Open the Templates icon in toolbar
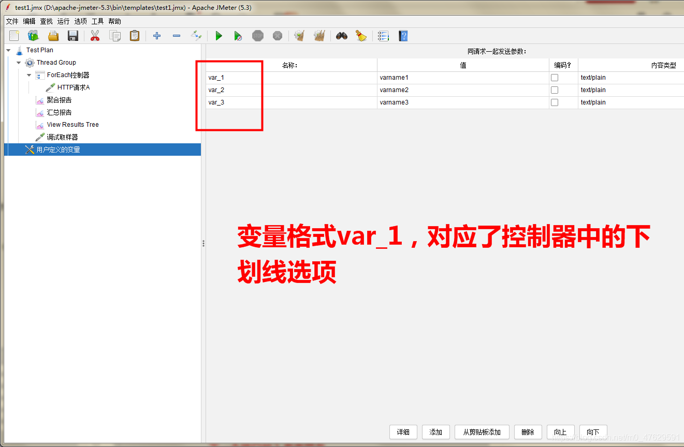The height and width of the screenshot is (447, 684). pos(34,36)
